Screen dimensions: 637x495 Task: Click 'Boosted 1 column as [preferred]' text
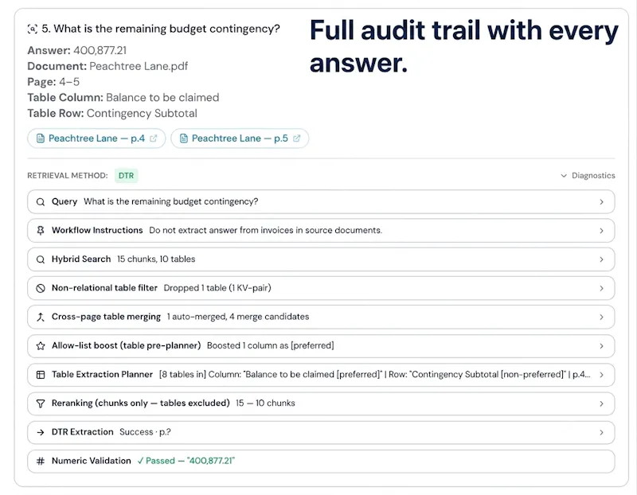pos(271,345)
